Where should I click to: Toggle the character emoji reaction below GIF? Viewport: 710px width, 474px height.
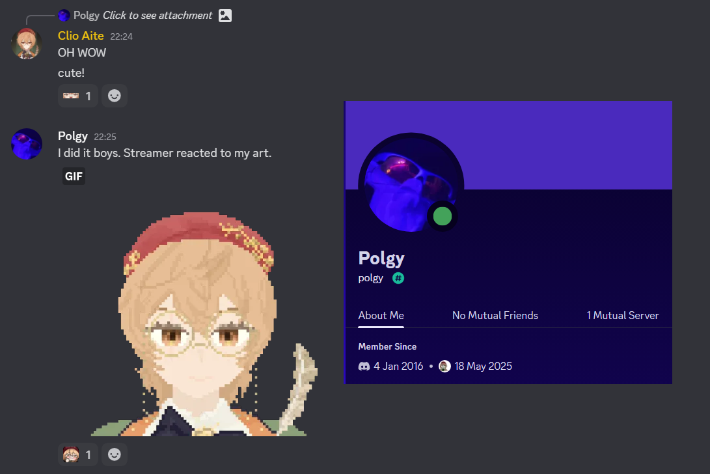(x=78, y=454)
